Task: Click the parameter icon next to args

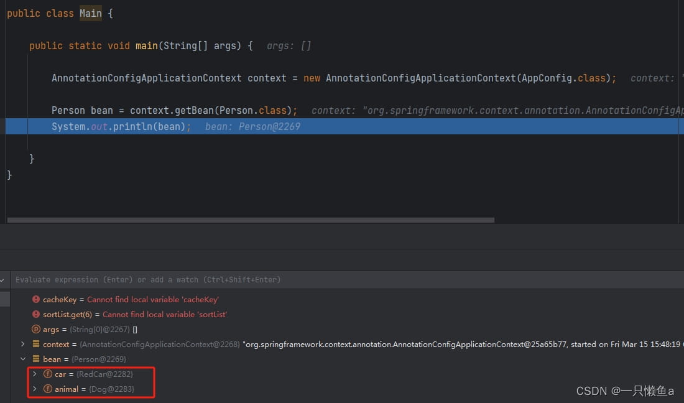Action: 36,329
